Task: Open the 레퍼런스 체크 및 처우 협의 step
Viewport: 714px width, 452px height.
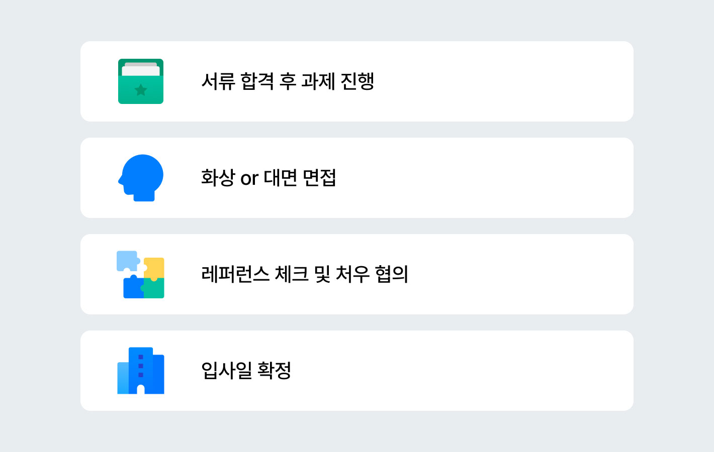Action: [x=357, y=274]
